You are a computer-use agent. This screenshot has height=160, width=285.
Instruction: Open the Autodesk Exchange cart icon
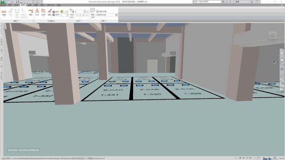252,2
